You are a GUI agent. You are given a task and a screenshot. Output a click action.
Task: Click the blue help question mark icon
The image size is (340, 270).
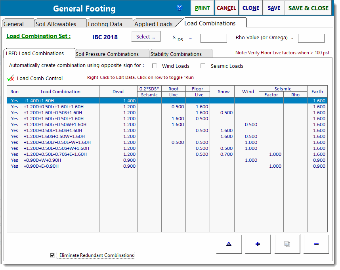click(180, 8)
